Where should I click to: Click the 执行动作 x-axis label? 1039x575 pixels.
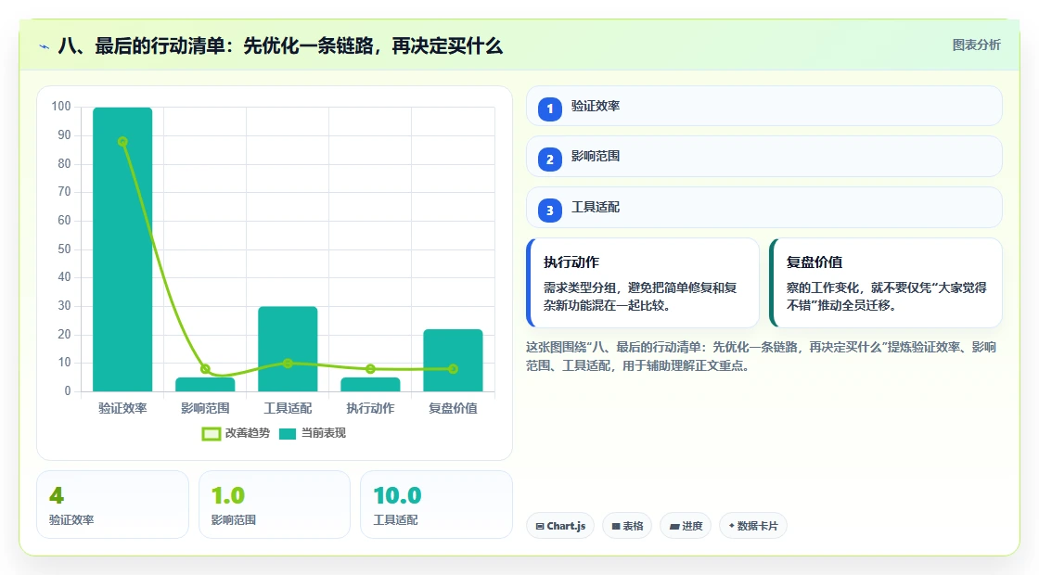click(370, 409)
